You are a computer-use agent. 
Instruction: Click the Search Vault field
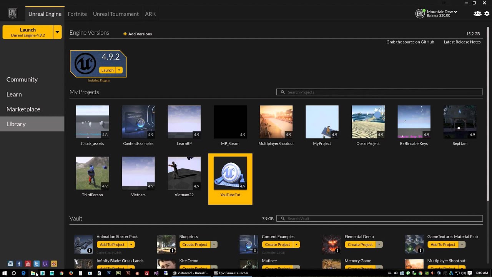point(379,219)
